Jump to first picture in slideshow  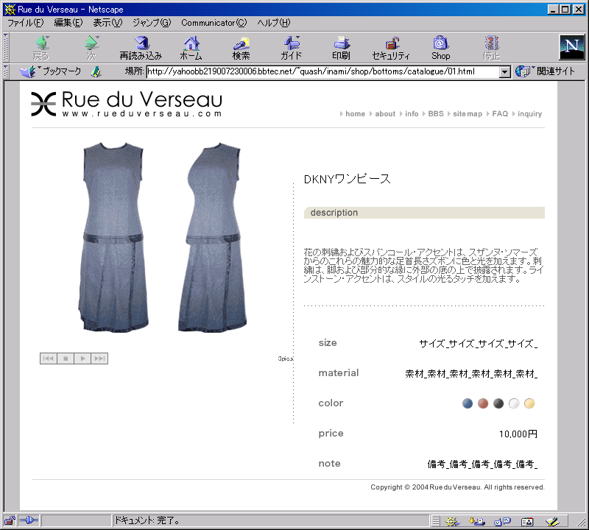click(x=49, y=358)
